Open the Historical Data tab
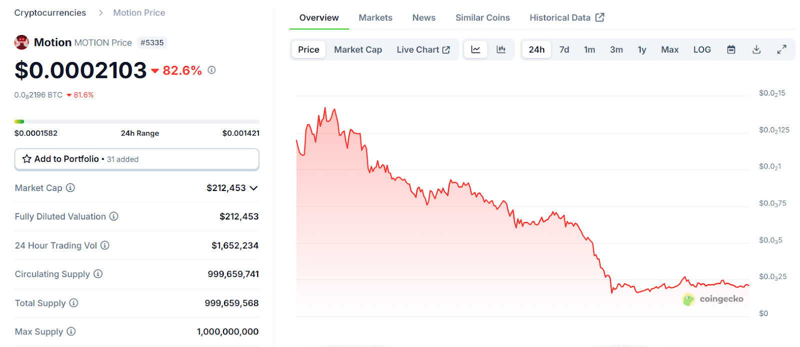Screen dimensions: 800x347 (x=567, y=17)
